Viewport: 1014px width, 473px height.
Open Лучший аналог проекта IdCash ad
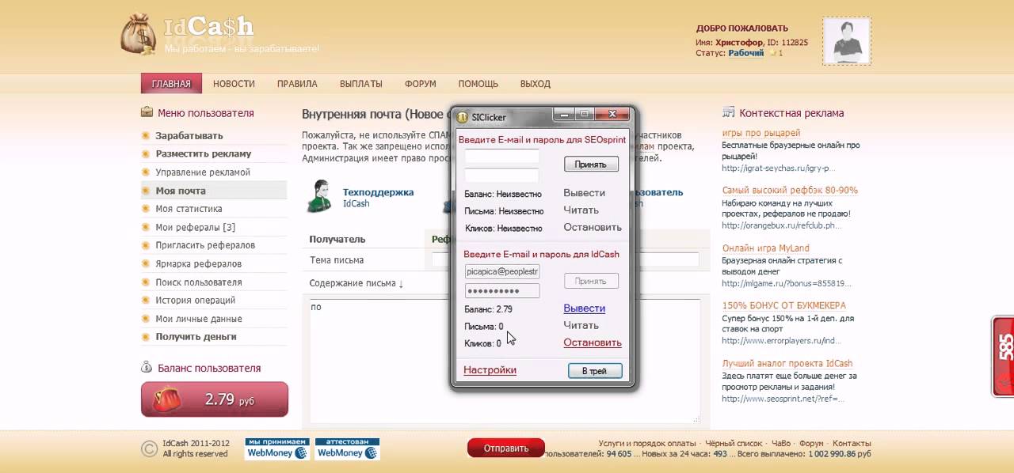pos(787,363)
